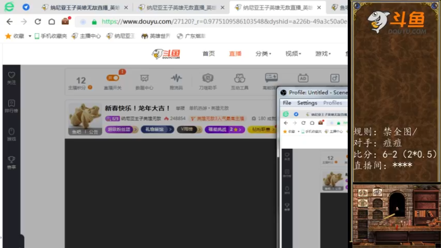Image resolution: width=441 pixels, height=248 pixels.
Task: Click the stream title 新春快乐！龙年大吉！
Action: [137, 108]
